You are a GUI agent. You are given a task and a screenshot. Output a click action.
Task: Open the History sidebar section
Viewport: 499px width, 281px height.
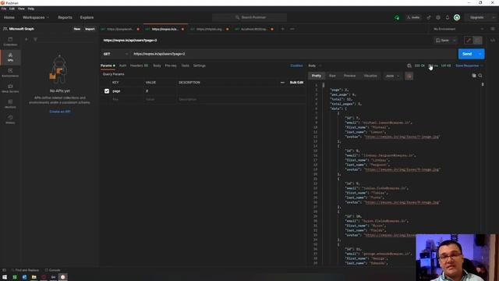10,119
